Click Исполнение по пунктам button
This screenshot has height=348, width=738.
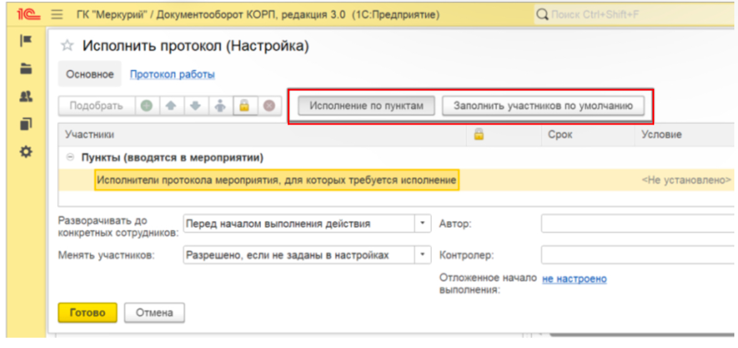pos(366,106)
